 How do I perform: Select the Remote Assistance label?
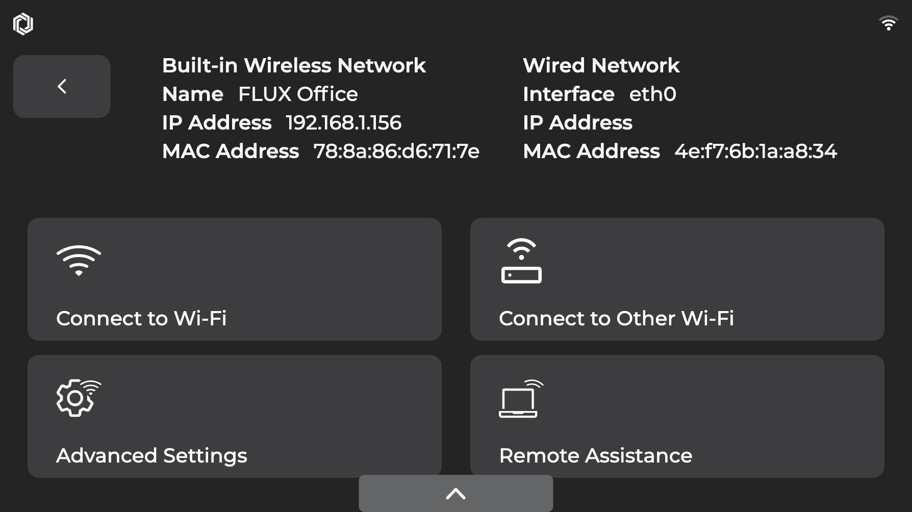click(x=595, y=455)
